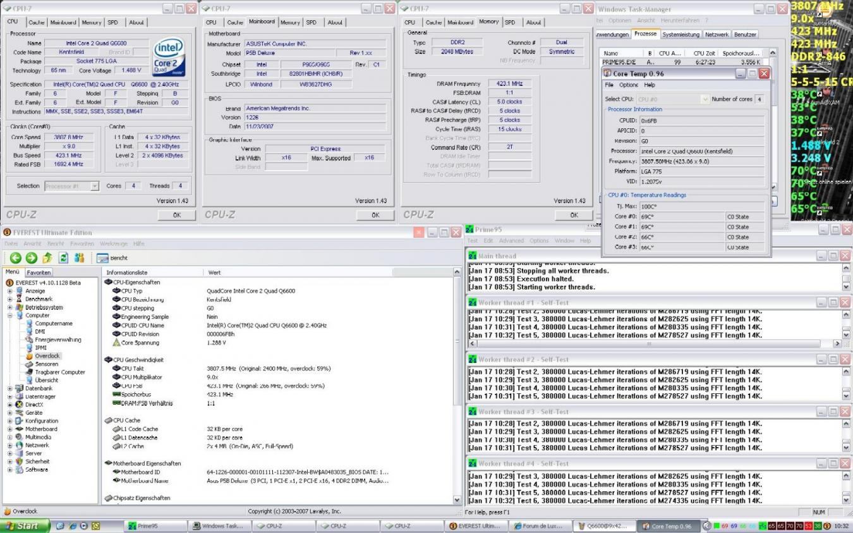Open Internet Explorer from quick launch

[73, 525]
